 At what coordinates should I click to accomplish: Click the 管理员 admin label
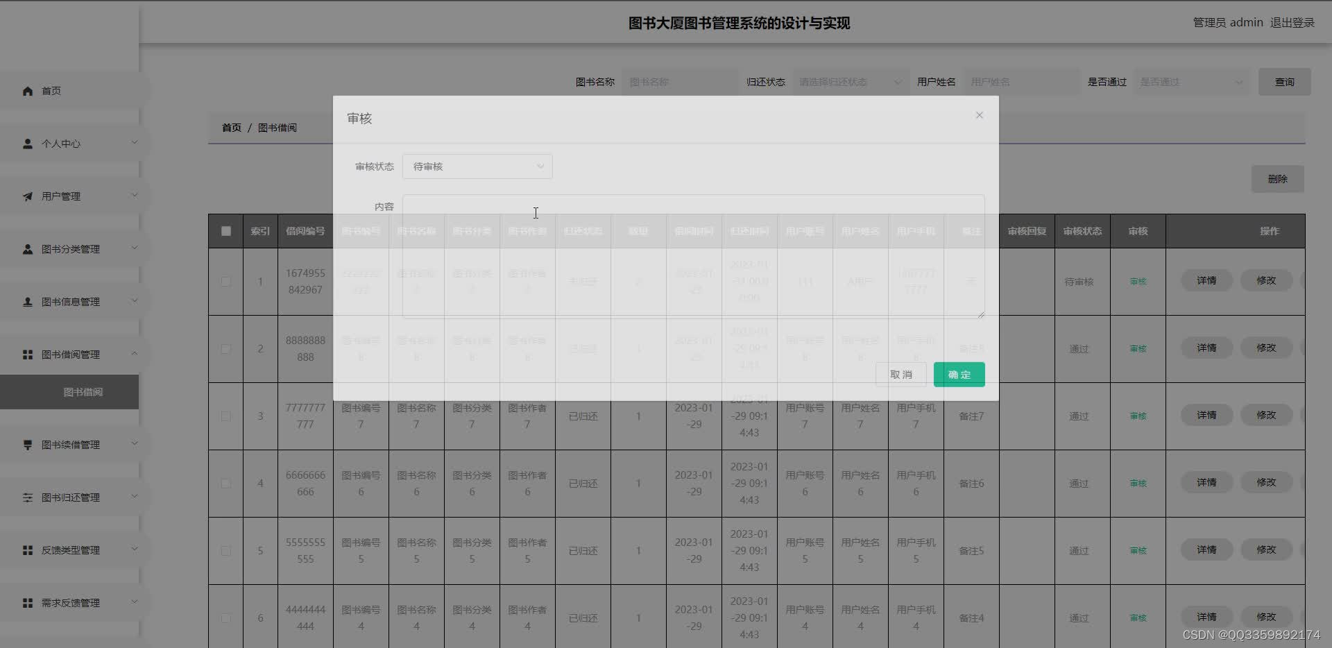[x=1228, y=23]
